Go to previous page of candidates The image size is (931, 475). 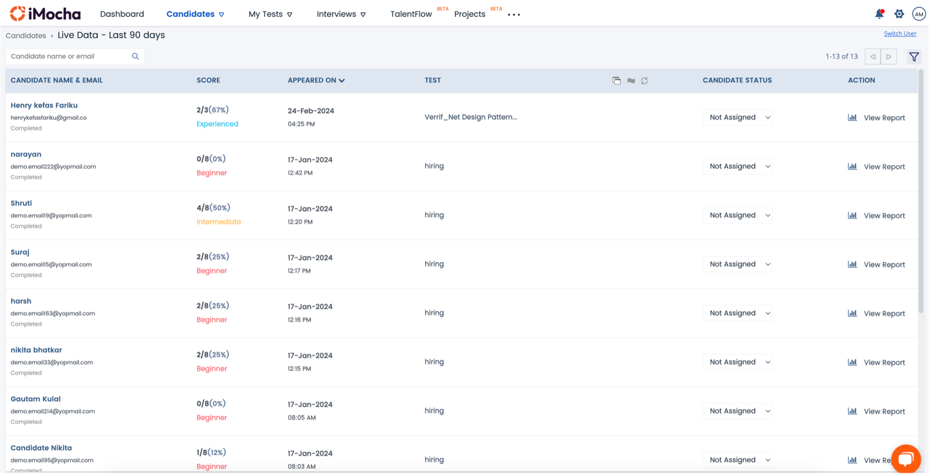(873, 57)
